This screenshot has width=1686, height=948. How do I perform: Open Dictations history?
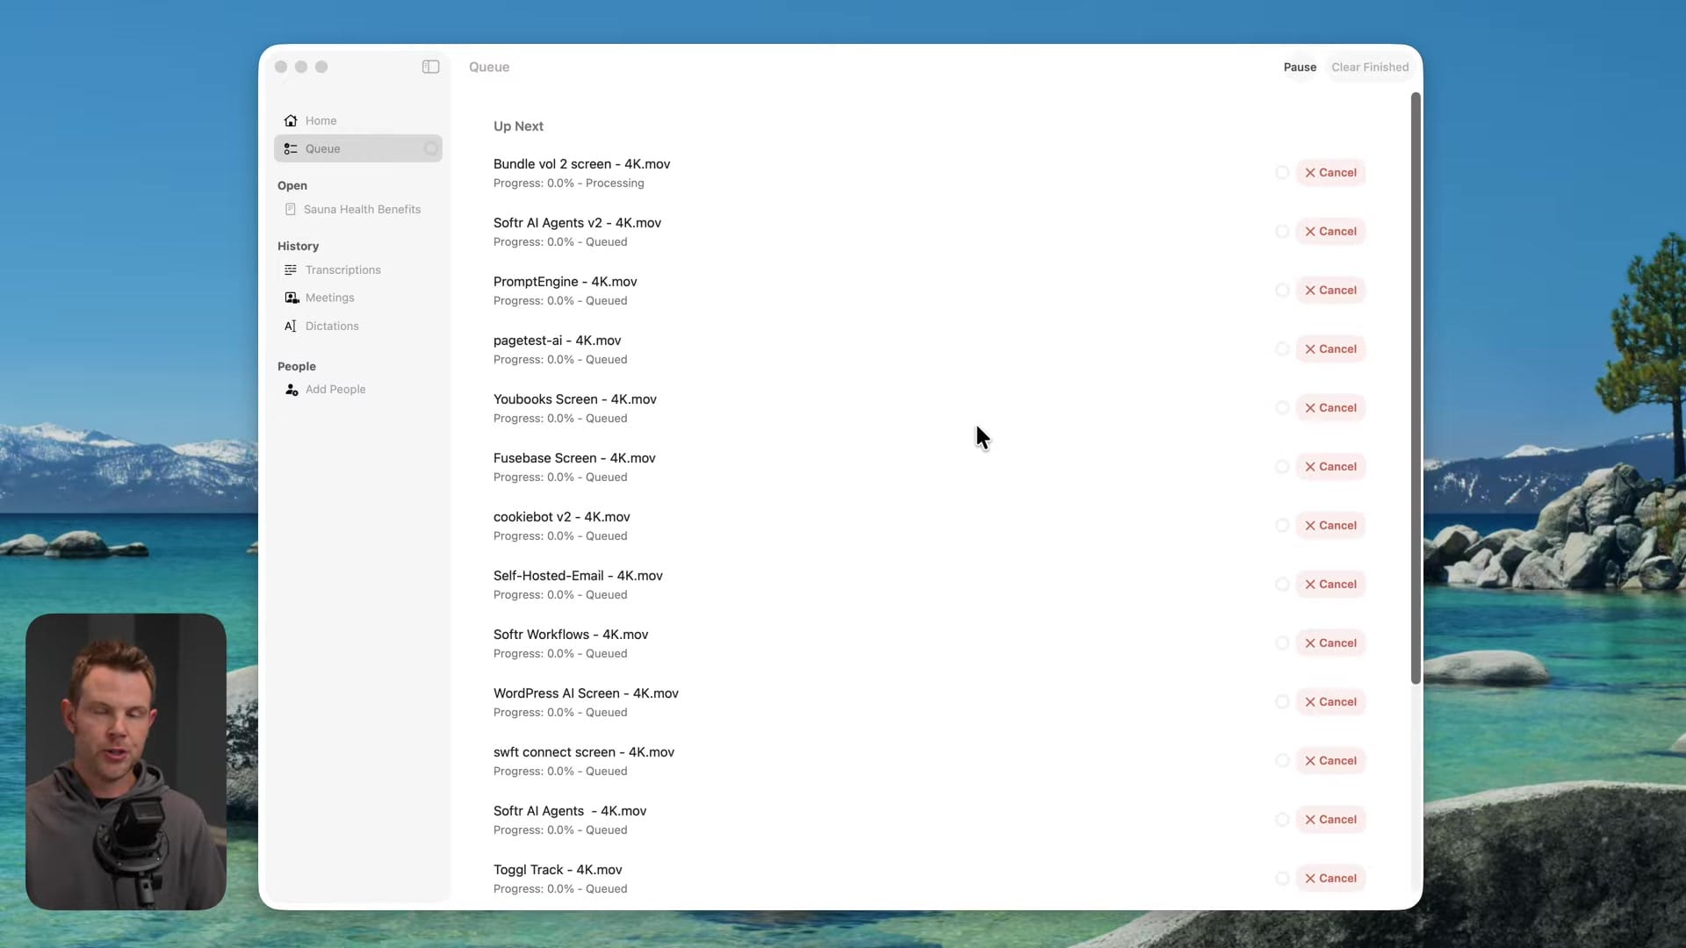pyautogui.click(x=358, y=326)
